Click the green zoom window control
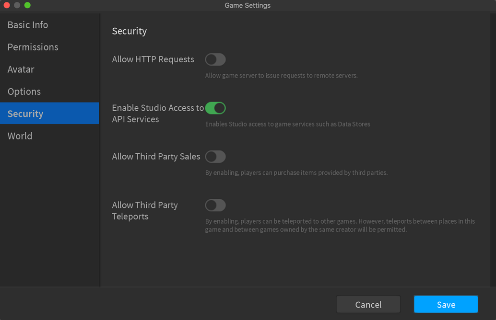 point(27,5)
